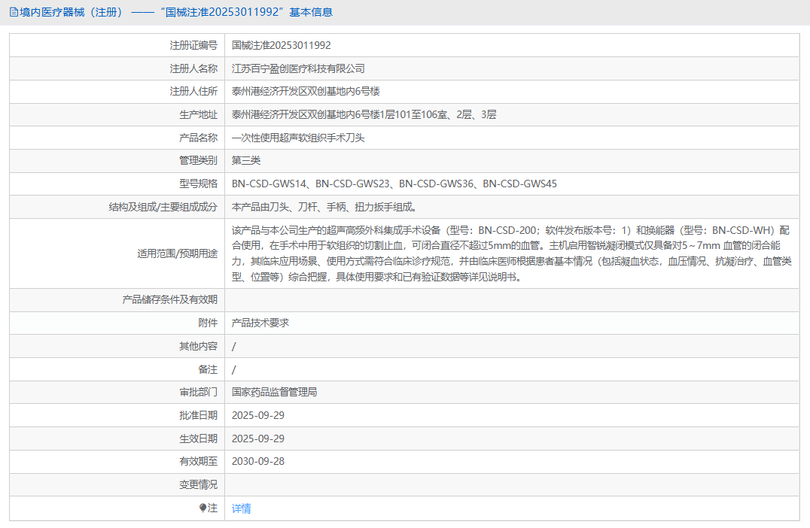Viewport: 810px width, 528px height.
Task: Click the 结构及组成/主要组成成分 label
Action: tap(163, 207)
